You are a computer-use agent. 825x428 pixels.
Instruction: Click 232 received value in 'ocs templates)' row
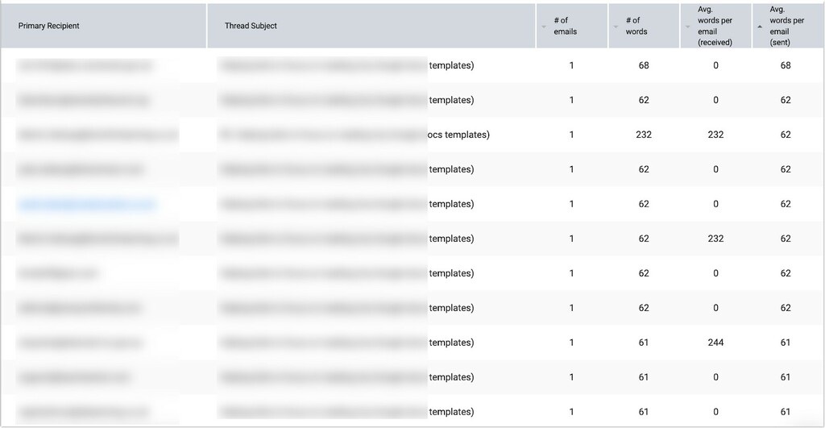(x=715, y=135)
